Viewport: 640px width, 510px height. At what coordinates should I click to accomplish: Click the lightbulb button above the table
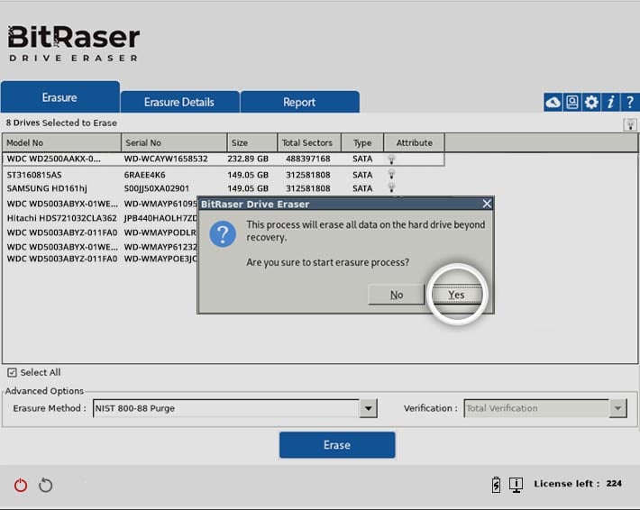pos(630,124)
